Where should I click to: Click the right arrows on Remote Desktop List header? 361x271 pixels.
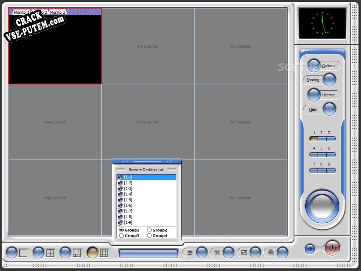pyautogui.click(x=169, y=161)
